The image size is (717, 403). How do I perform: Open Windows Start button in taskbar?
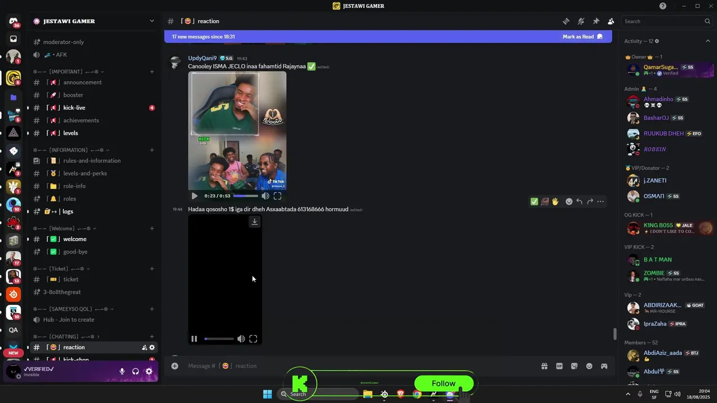tap(268, 394)
